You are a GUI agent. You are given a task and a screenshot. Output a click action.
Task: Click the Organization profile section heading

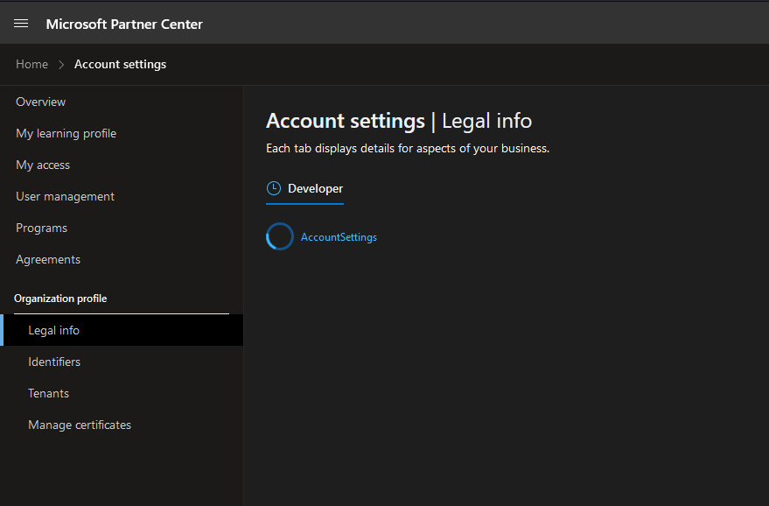(60, 299)
